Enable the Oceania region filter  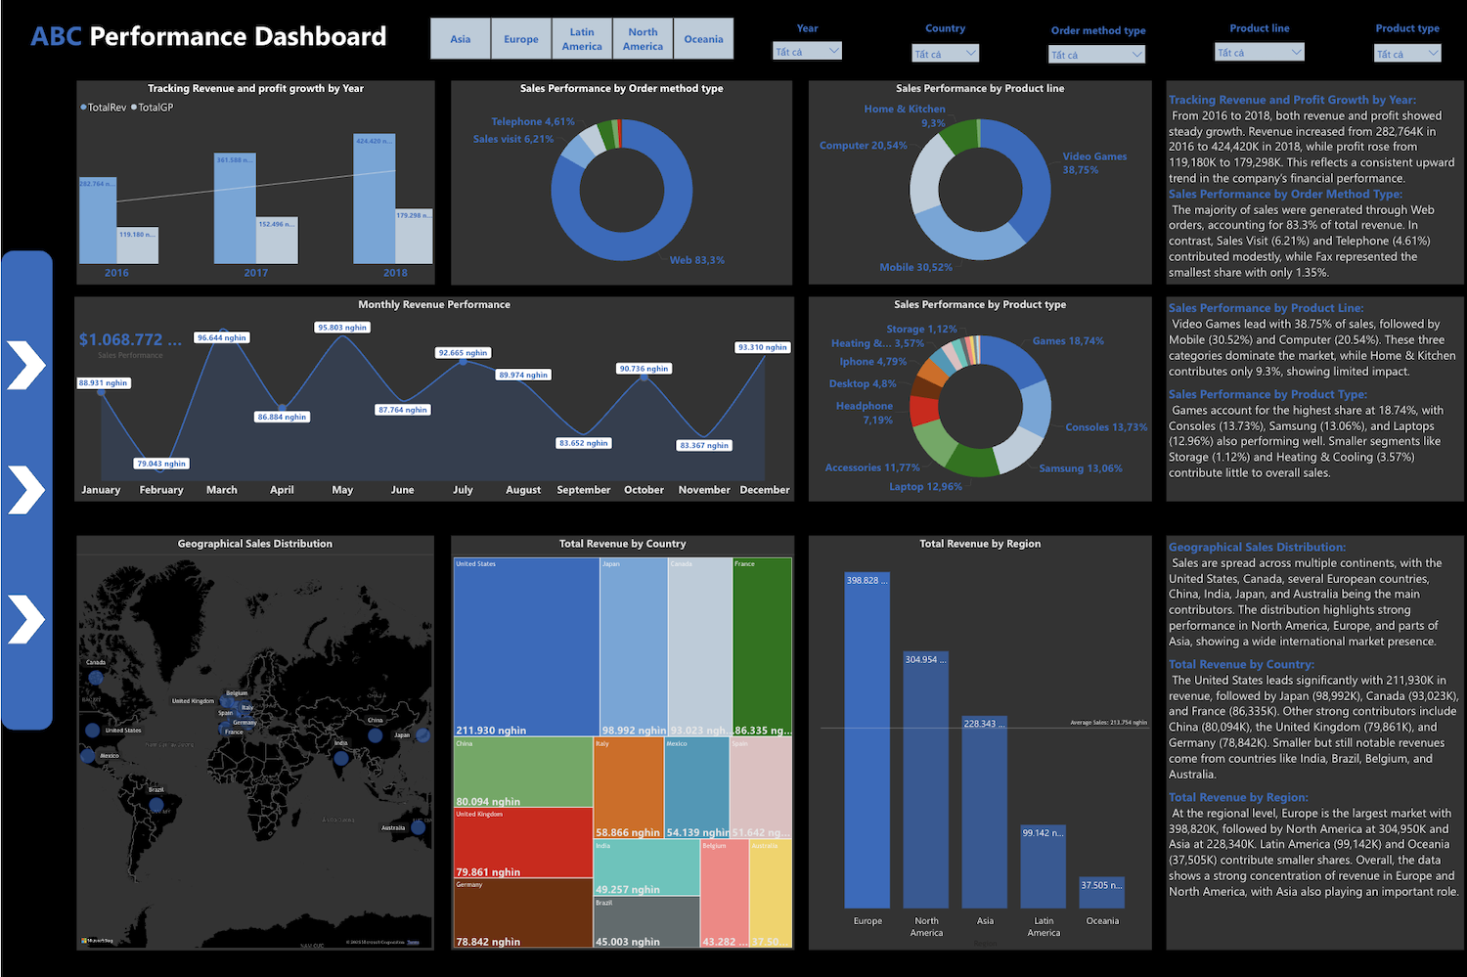(x=703, y=38)
